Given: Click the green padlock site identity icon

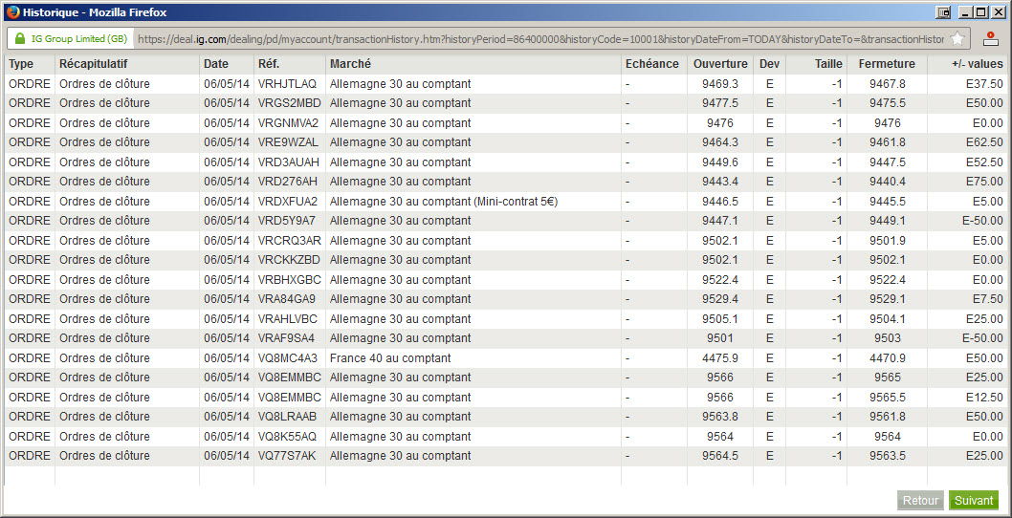Looking at the screenshot, I should (20, 38).
